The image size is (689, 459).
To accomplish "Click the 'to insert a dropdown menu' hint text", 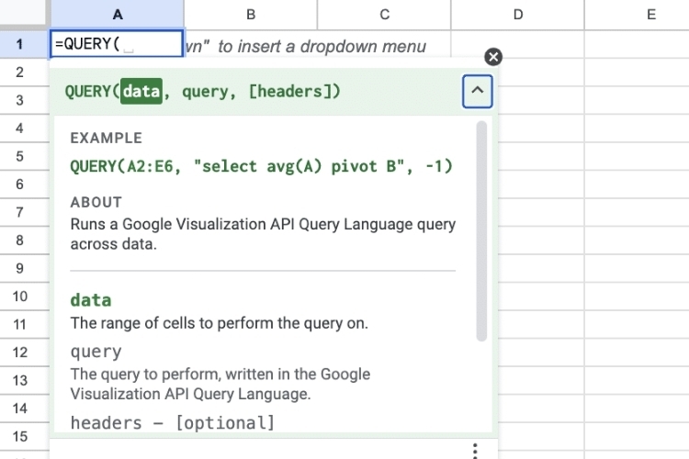I will coord(322,46).
